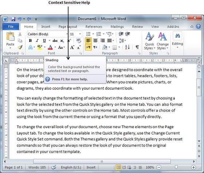
Task: Expand the font size dropdown arrow
Action: coord(80,34)
